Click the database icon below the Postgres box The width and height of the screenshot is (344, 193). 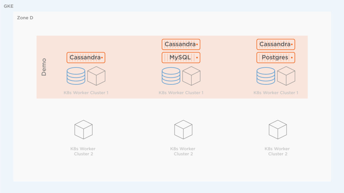click(266, 76)
